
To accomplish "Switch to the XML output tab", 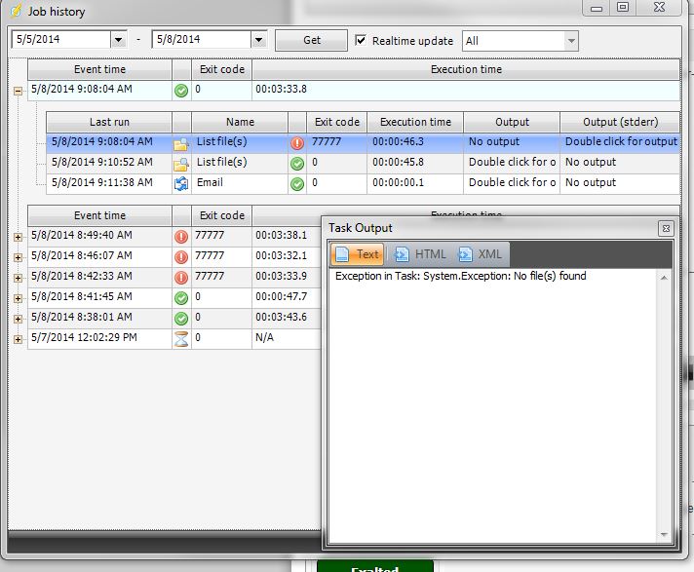I will tap(481, 254).
